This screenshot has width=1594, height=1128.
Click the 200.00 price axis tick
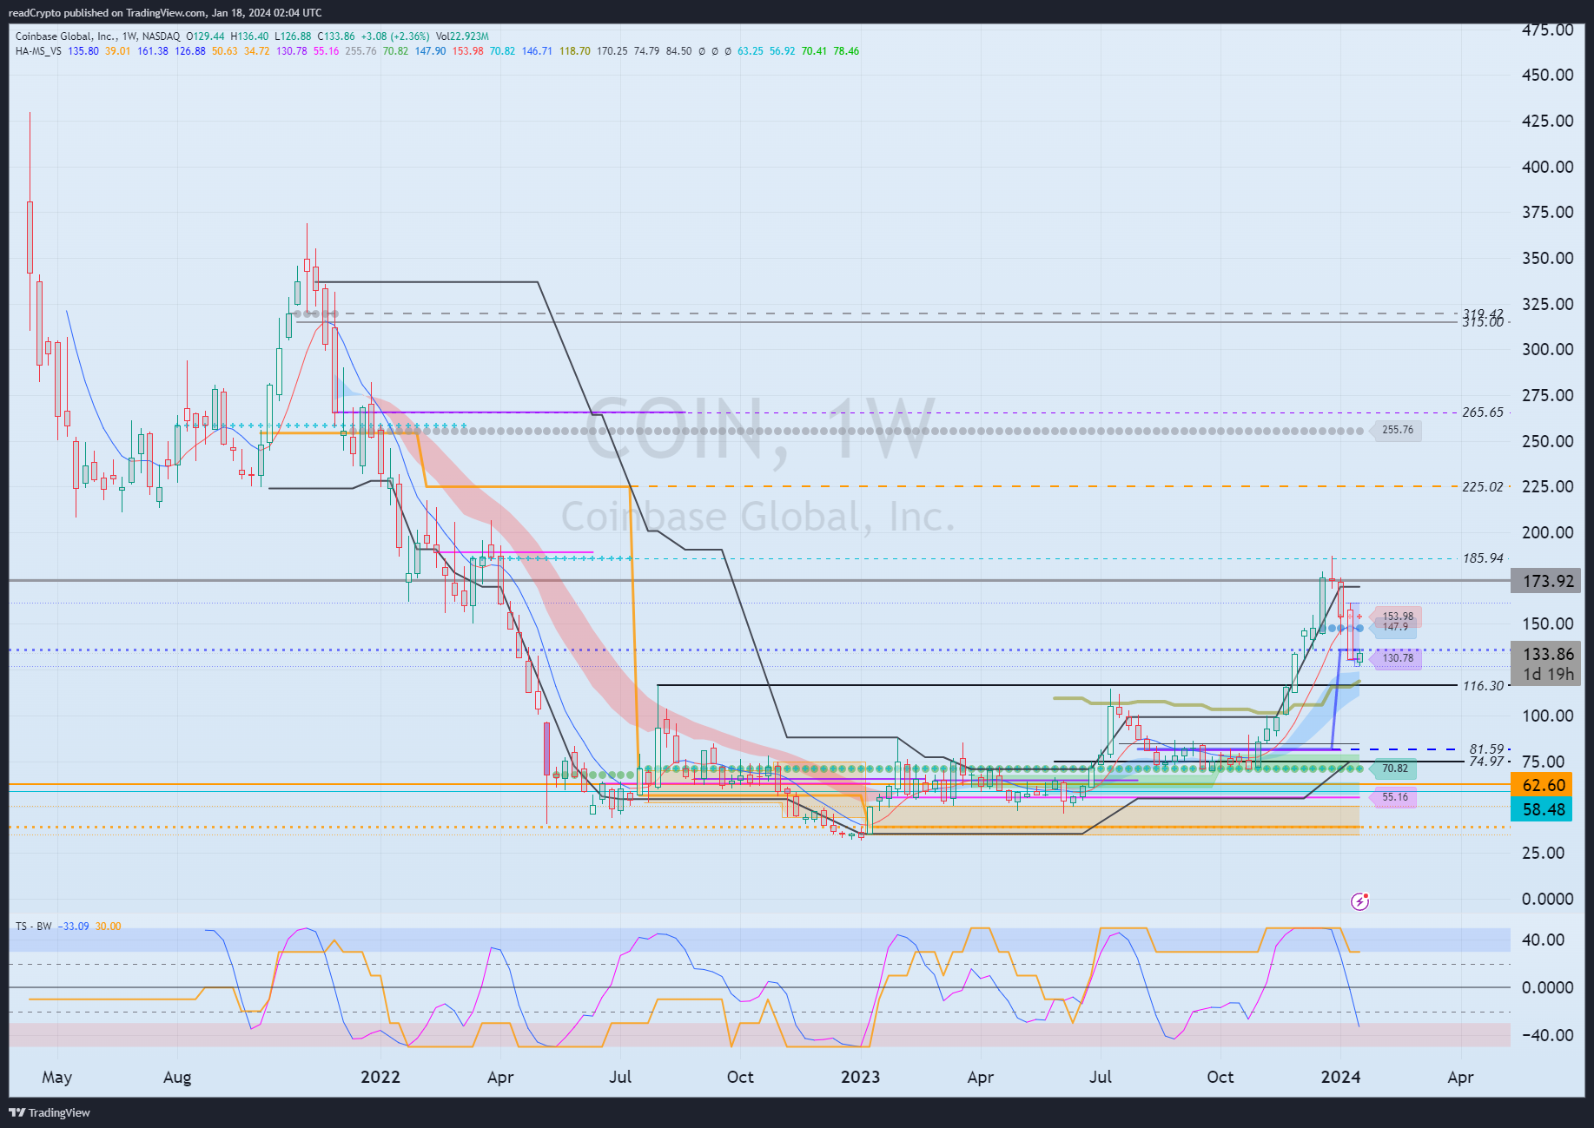[1547, 532]
